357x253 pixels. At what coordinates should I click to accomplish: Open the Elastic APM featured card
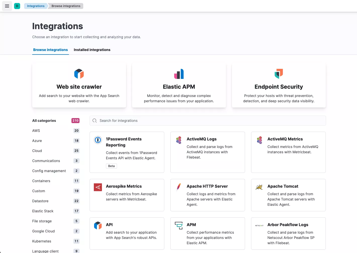pos(179,85)
